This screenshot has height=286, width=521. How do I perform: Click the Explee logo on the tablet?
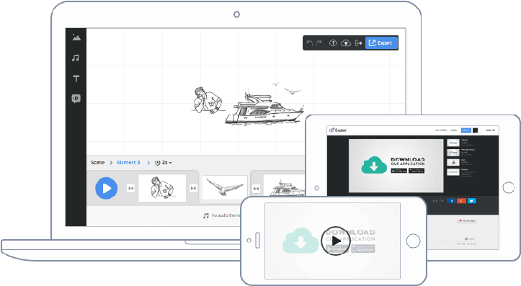[x=338, y=130]
